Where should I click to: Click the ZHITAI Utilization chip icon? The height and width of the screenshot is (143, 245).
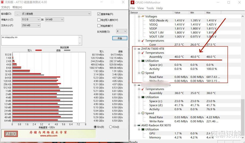[143, 61]
